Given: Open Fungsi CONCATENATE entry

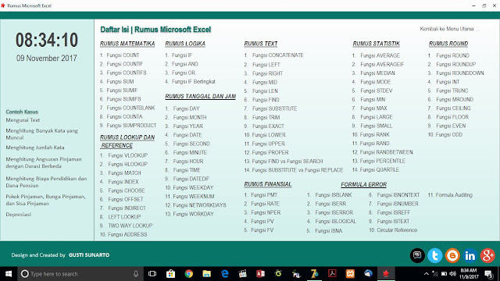Looking at the screenshot, I should [278, 55].
